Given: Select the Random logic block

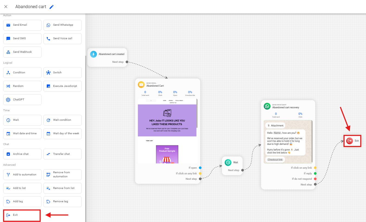Looking at the screenshot, I should tap(22, 86).
